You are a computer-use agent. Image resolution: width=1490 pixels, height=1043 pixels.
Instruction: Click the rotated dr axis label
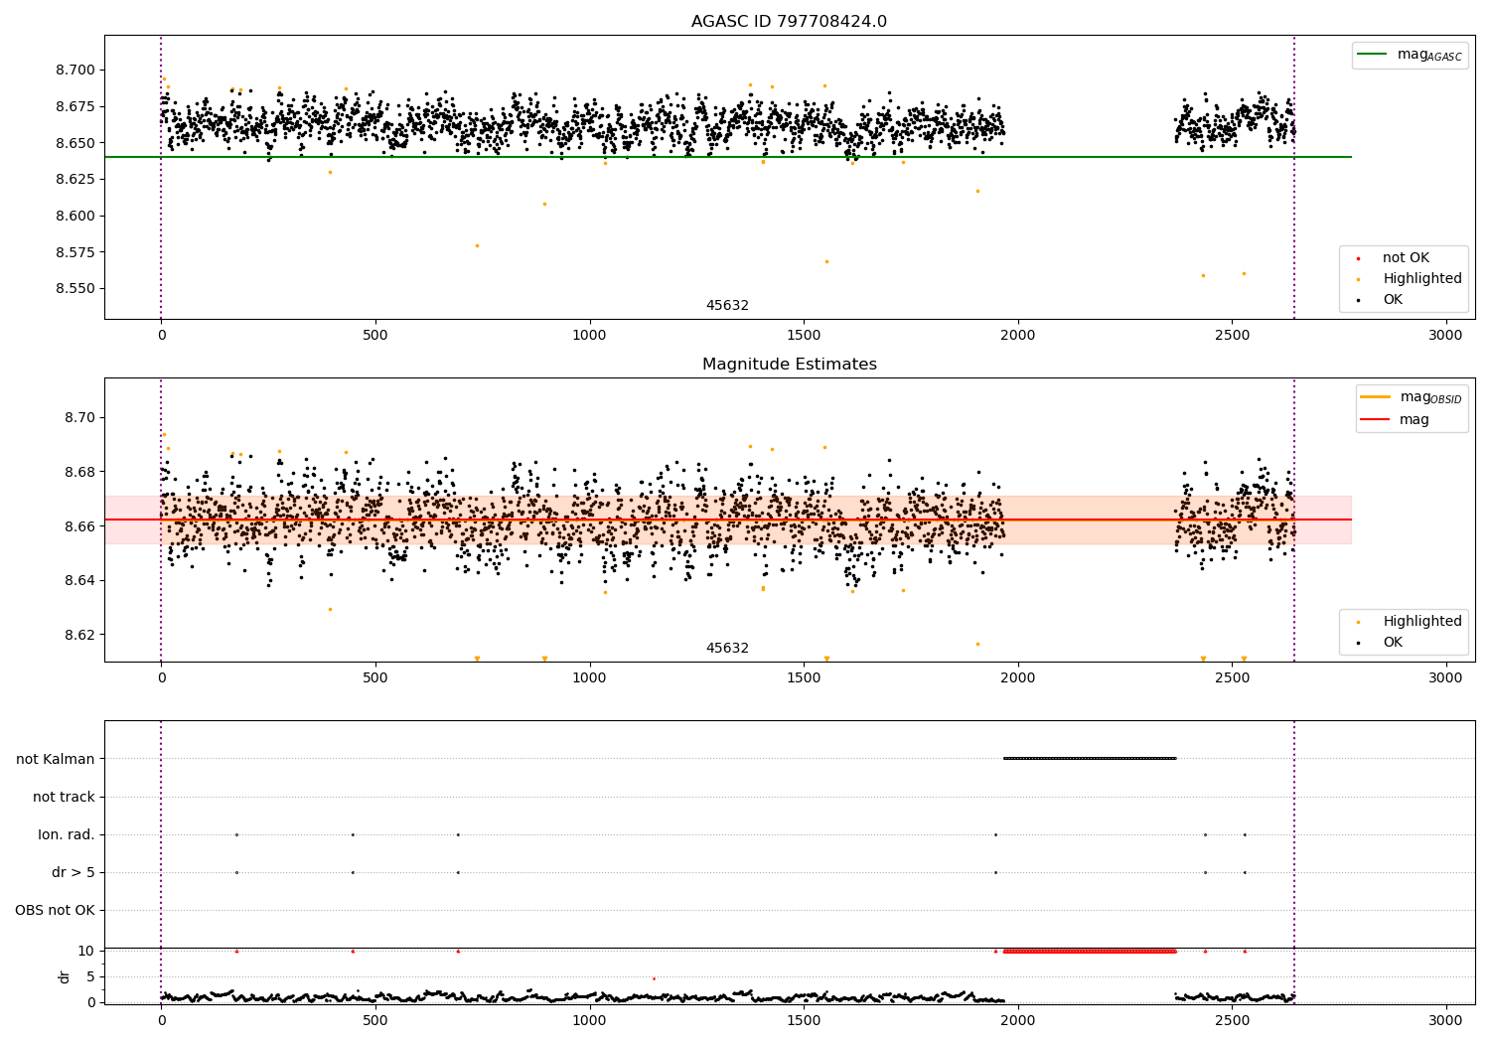pyautogui.click(x=65, y=976)
